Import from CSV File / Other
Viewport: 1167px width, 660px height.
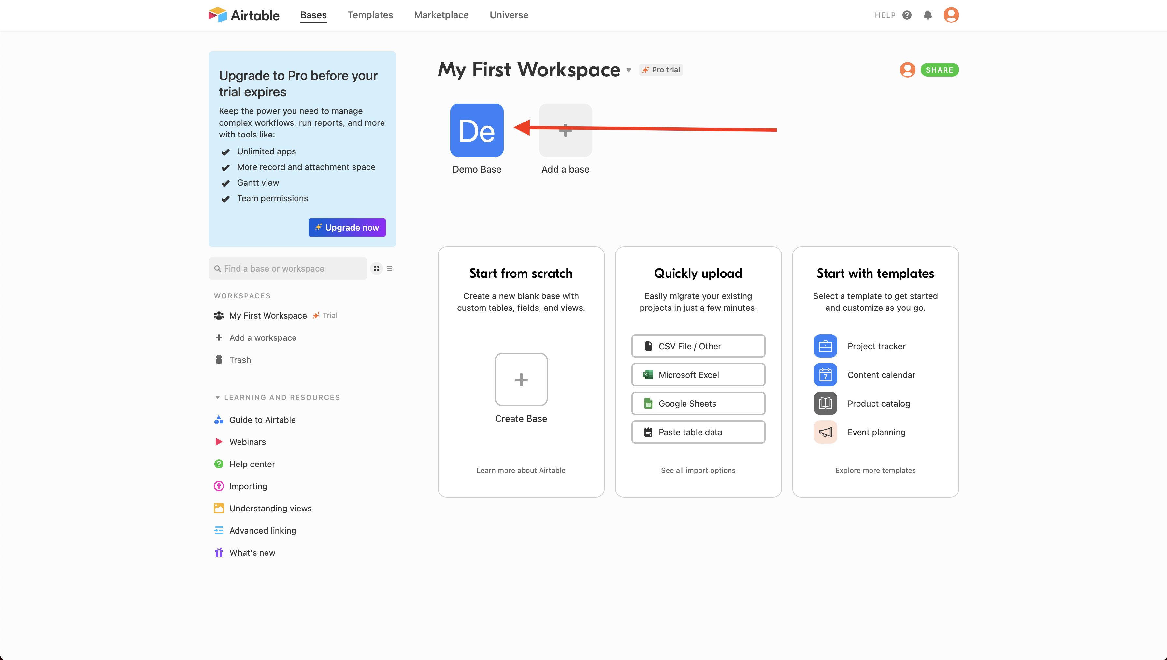tap(699, 346)
